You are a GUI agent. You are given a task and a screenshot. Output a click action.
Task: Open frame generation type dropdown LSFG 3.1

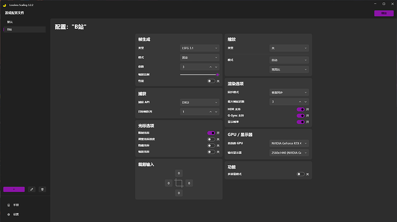(x=200, y=48)
